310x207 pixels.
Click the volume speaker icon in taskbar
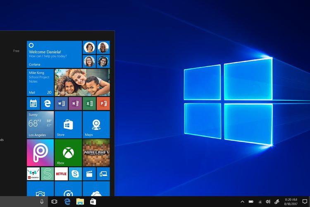click(x=268, y=202)
